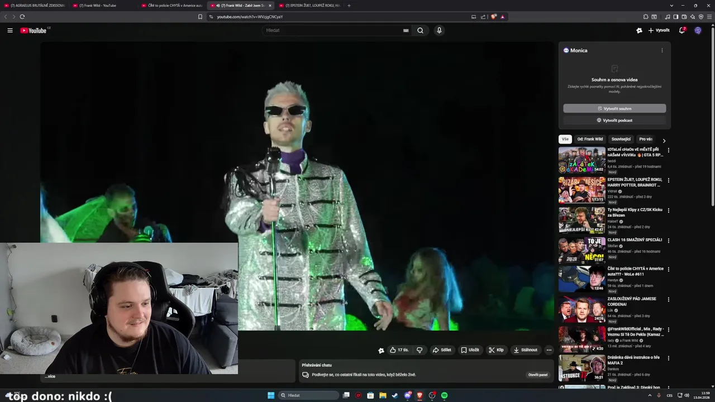Bookmark this page in the address bar
The width and height of the screenshot is (715, 402).
pyautogui.click(x=200, y=17)
